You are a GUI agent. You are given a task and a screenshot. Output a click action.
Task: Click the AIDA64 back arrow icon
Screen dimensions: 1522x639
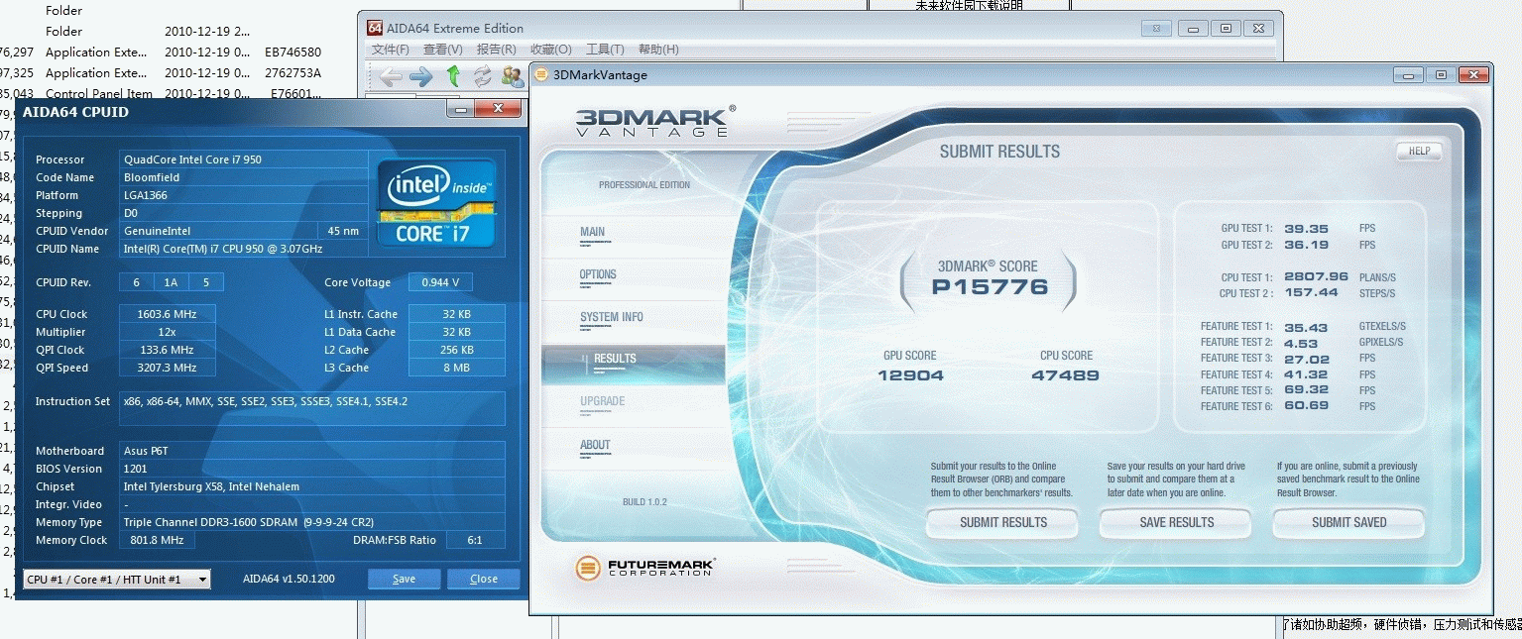(x=391, y=76)
